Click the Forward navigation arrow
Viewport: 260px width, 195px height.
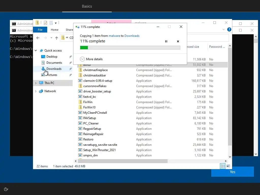pos(45,38)
